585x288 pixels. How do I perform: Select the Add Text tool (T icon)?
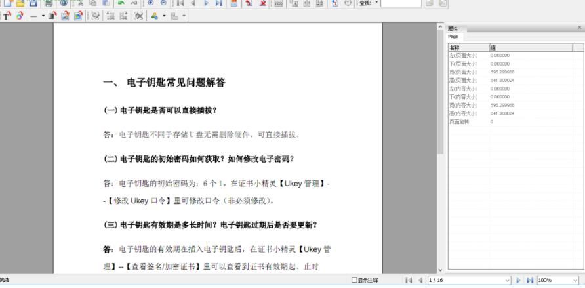(x=7, y=16)
